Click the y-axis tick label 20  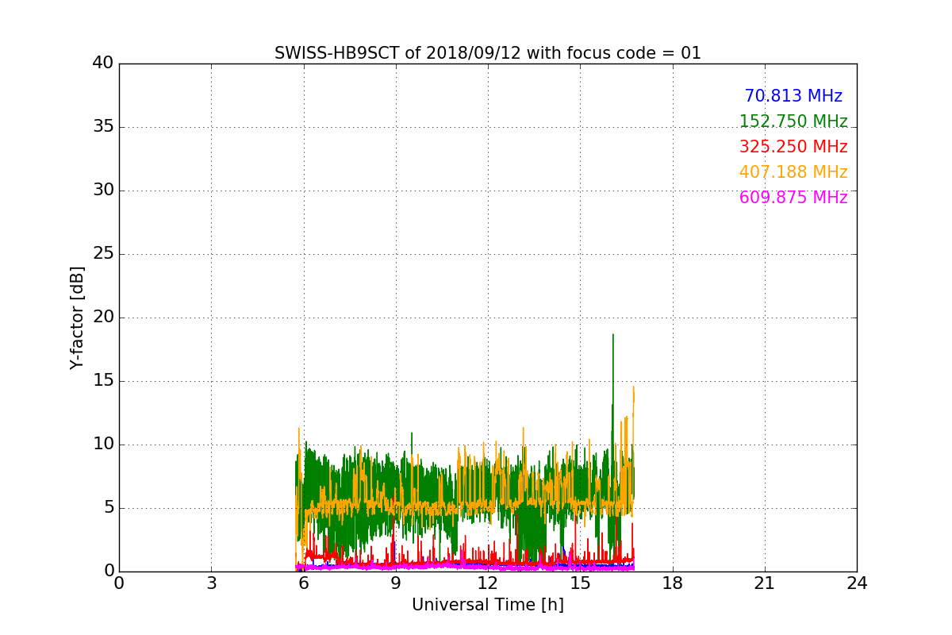click(103, 317)
